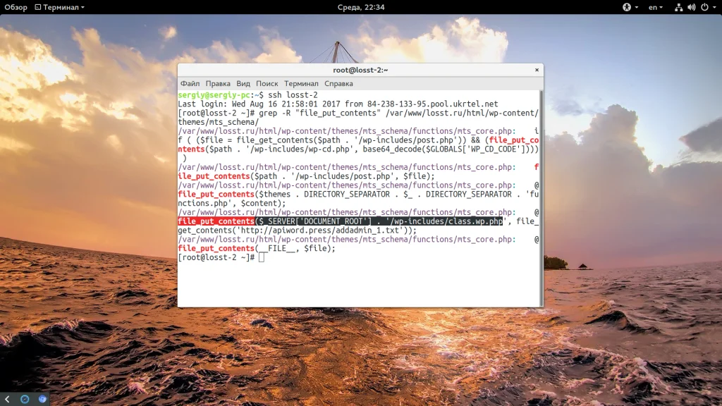This screenshot has width=722, height=406.
Task: Open the Поиск menu
Action: (x=267, y=84)
